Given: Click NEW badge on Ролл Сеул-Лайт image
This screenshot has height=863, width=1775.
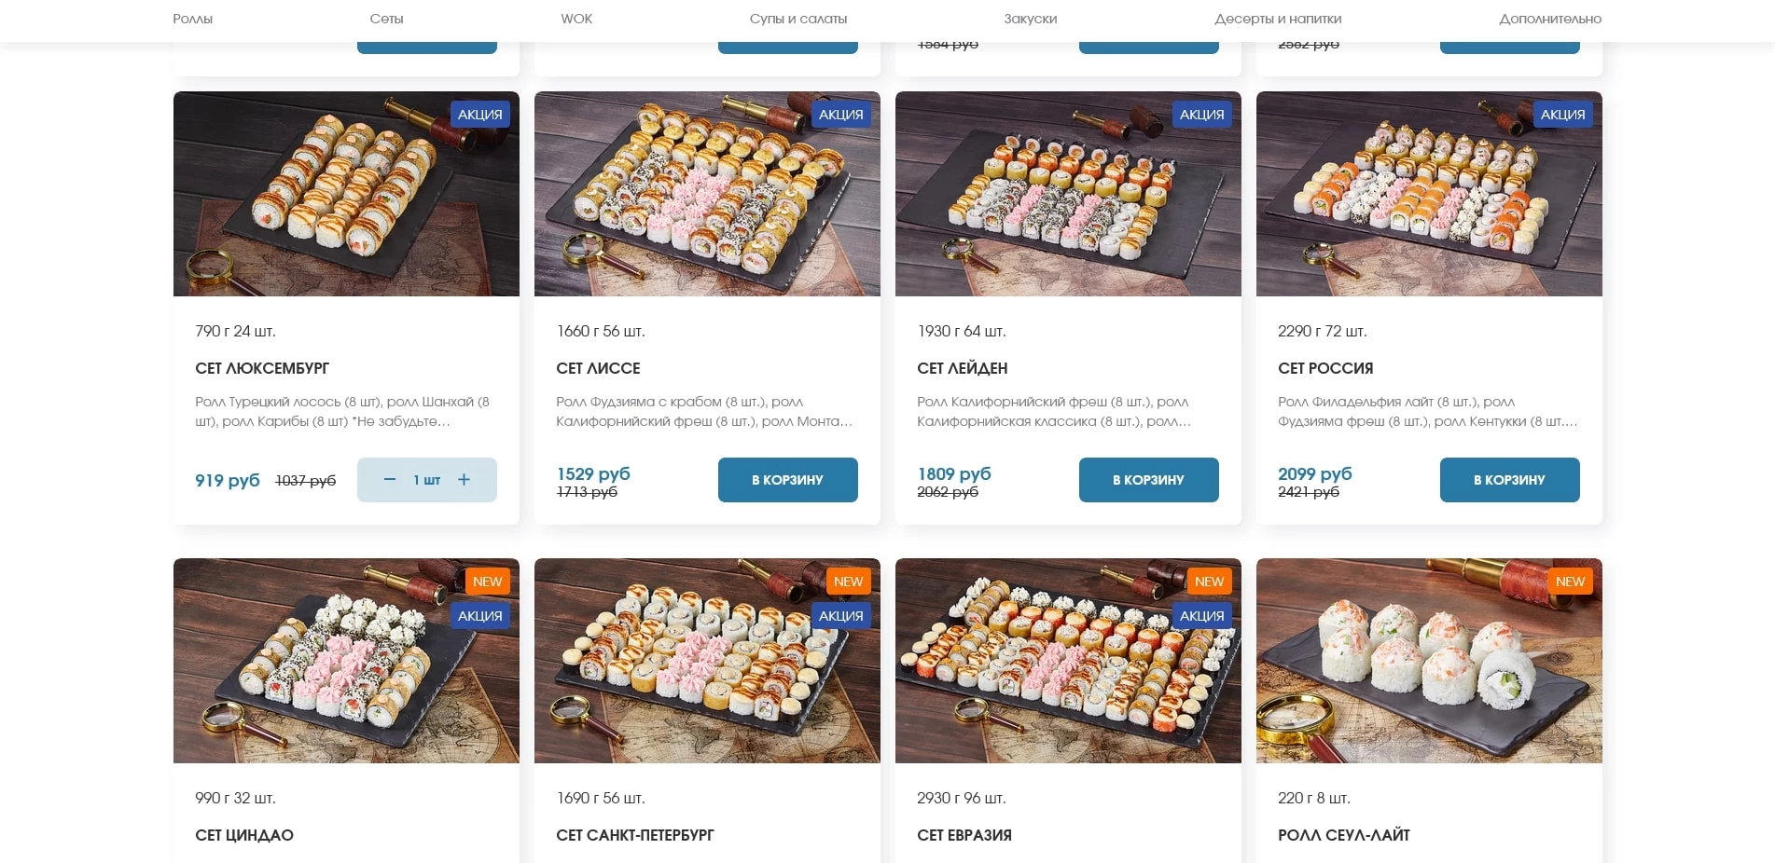Looking at the screenshot, I should click(x=1570, y=582).
